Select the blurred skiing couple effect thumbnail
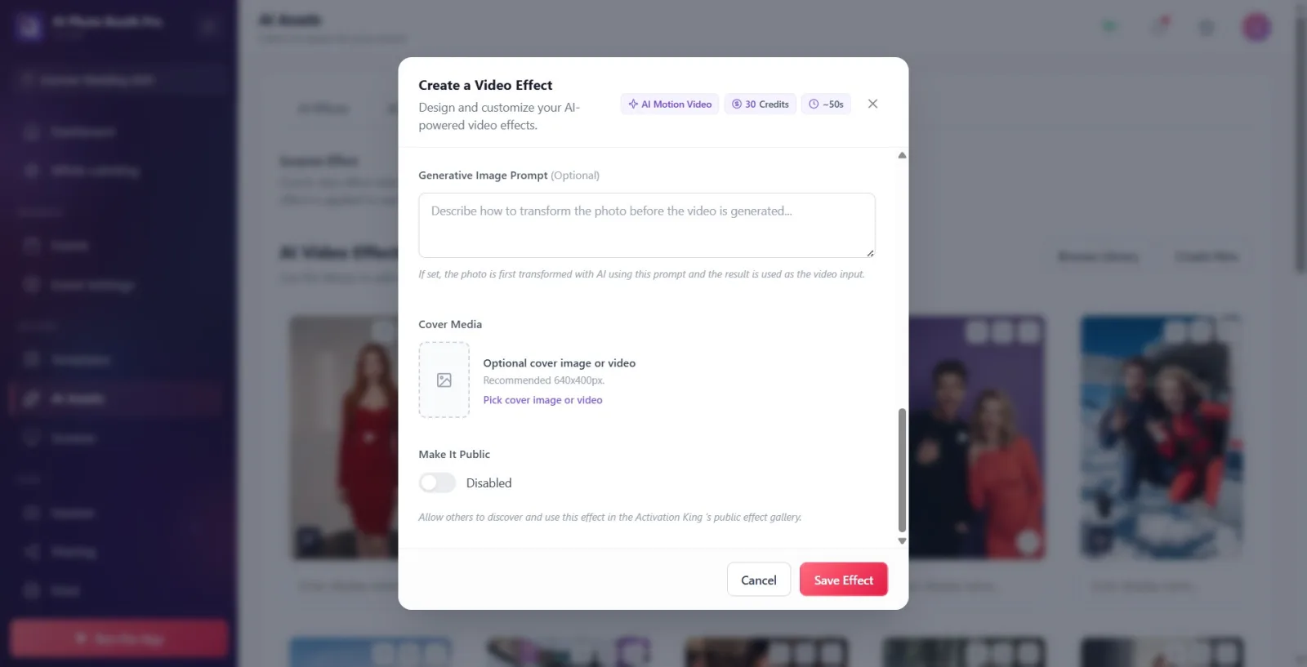The height and width of the screenshot is (667, 1307). point(1161,438)
